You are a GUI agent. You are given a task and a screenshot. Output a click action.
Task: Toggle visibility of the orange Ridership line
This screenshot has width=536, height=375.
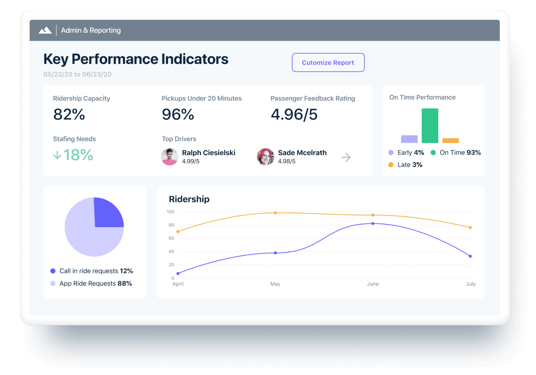pyautogui.click(x=275, y=213)
